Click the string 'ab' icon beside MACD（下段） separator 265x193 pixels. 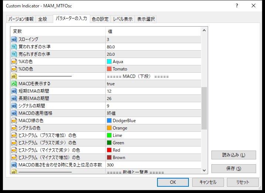click(14, 76)
